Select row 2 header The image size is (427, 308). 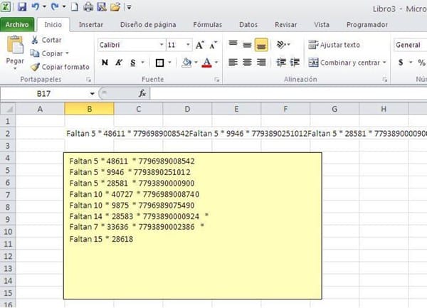click(8, 134)
